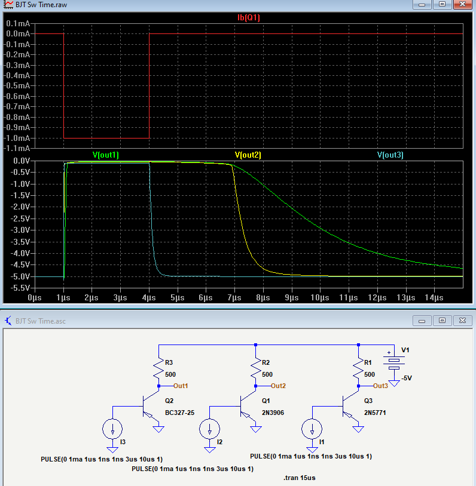Select the I2 current source symbol
476x486 pixels.
click(209, 429)
